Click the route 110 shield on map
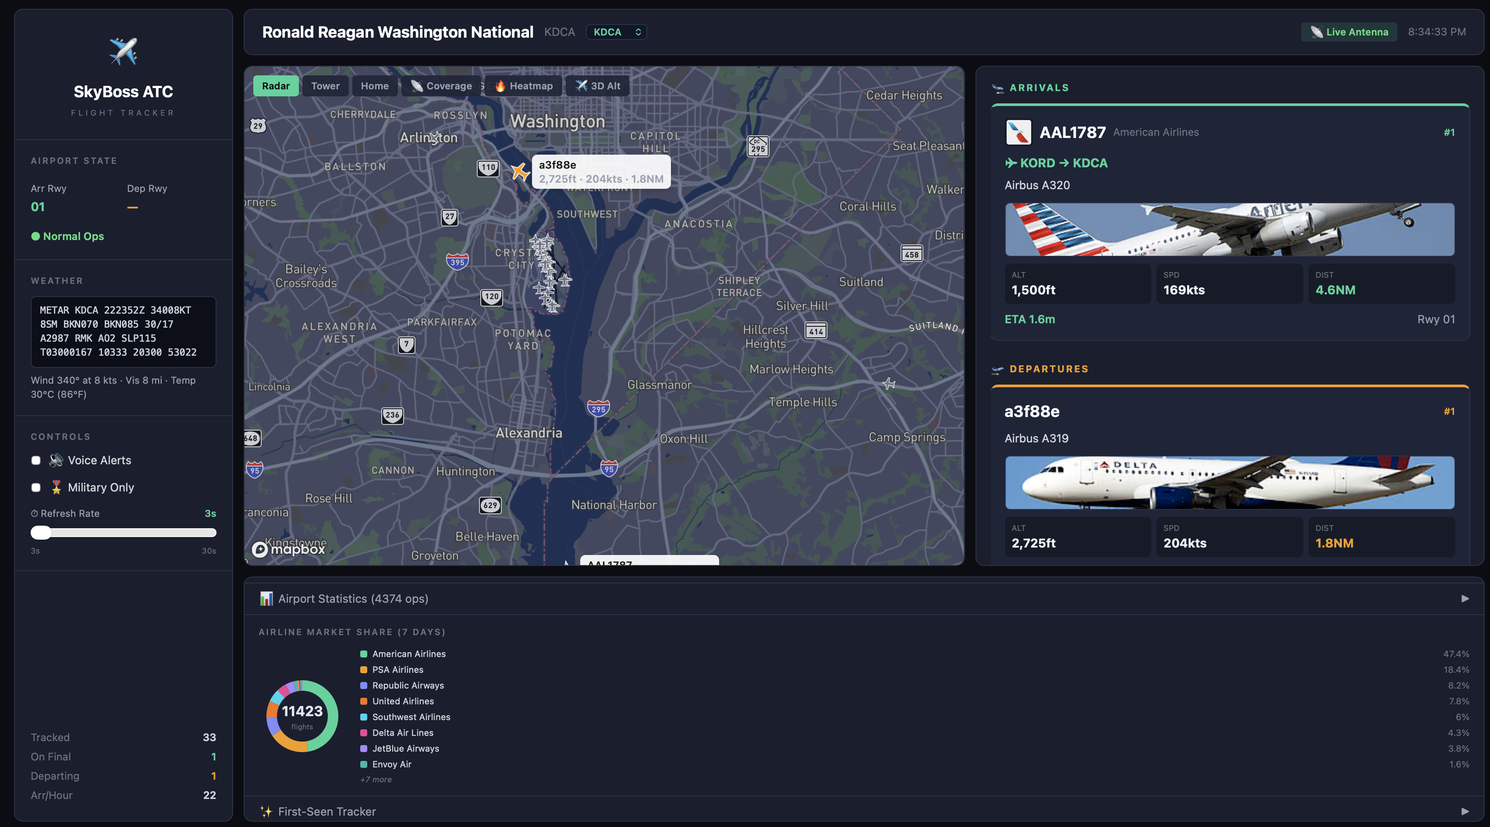Viewport: 1490px width, 827px height. pos(488,168)
